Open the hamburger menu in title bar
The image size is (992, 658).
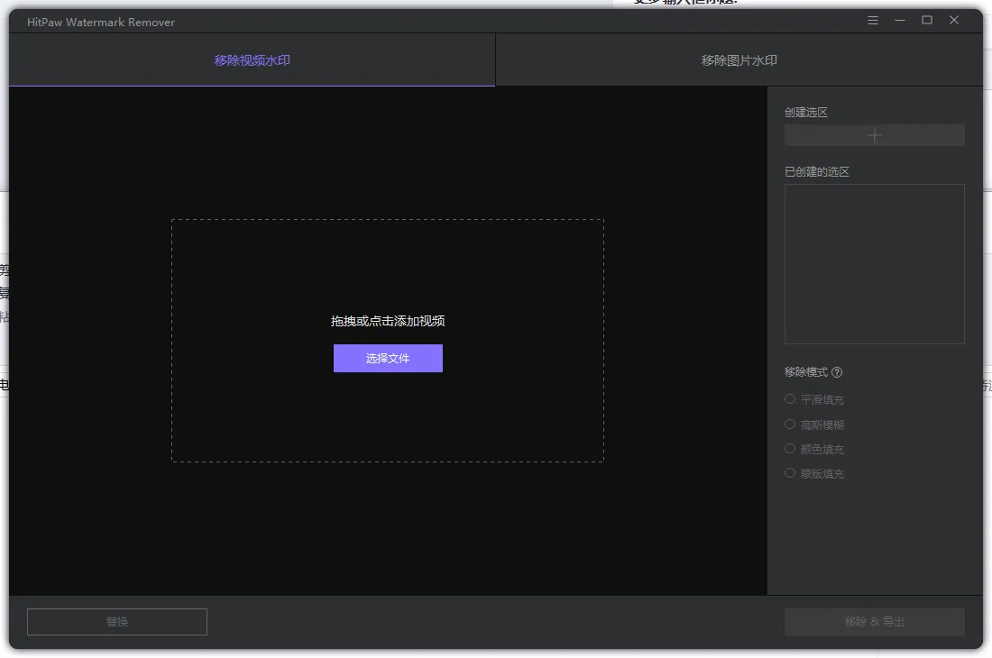click(x=873, y=21)
